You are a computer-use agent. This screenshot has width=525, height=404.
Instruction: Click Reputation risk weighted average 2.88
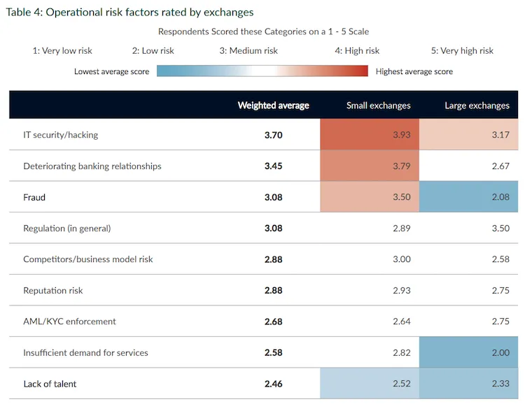point(273,290)
